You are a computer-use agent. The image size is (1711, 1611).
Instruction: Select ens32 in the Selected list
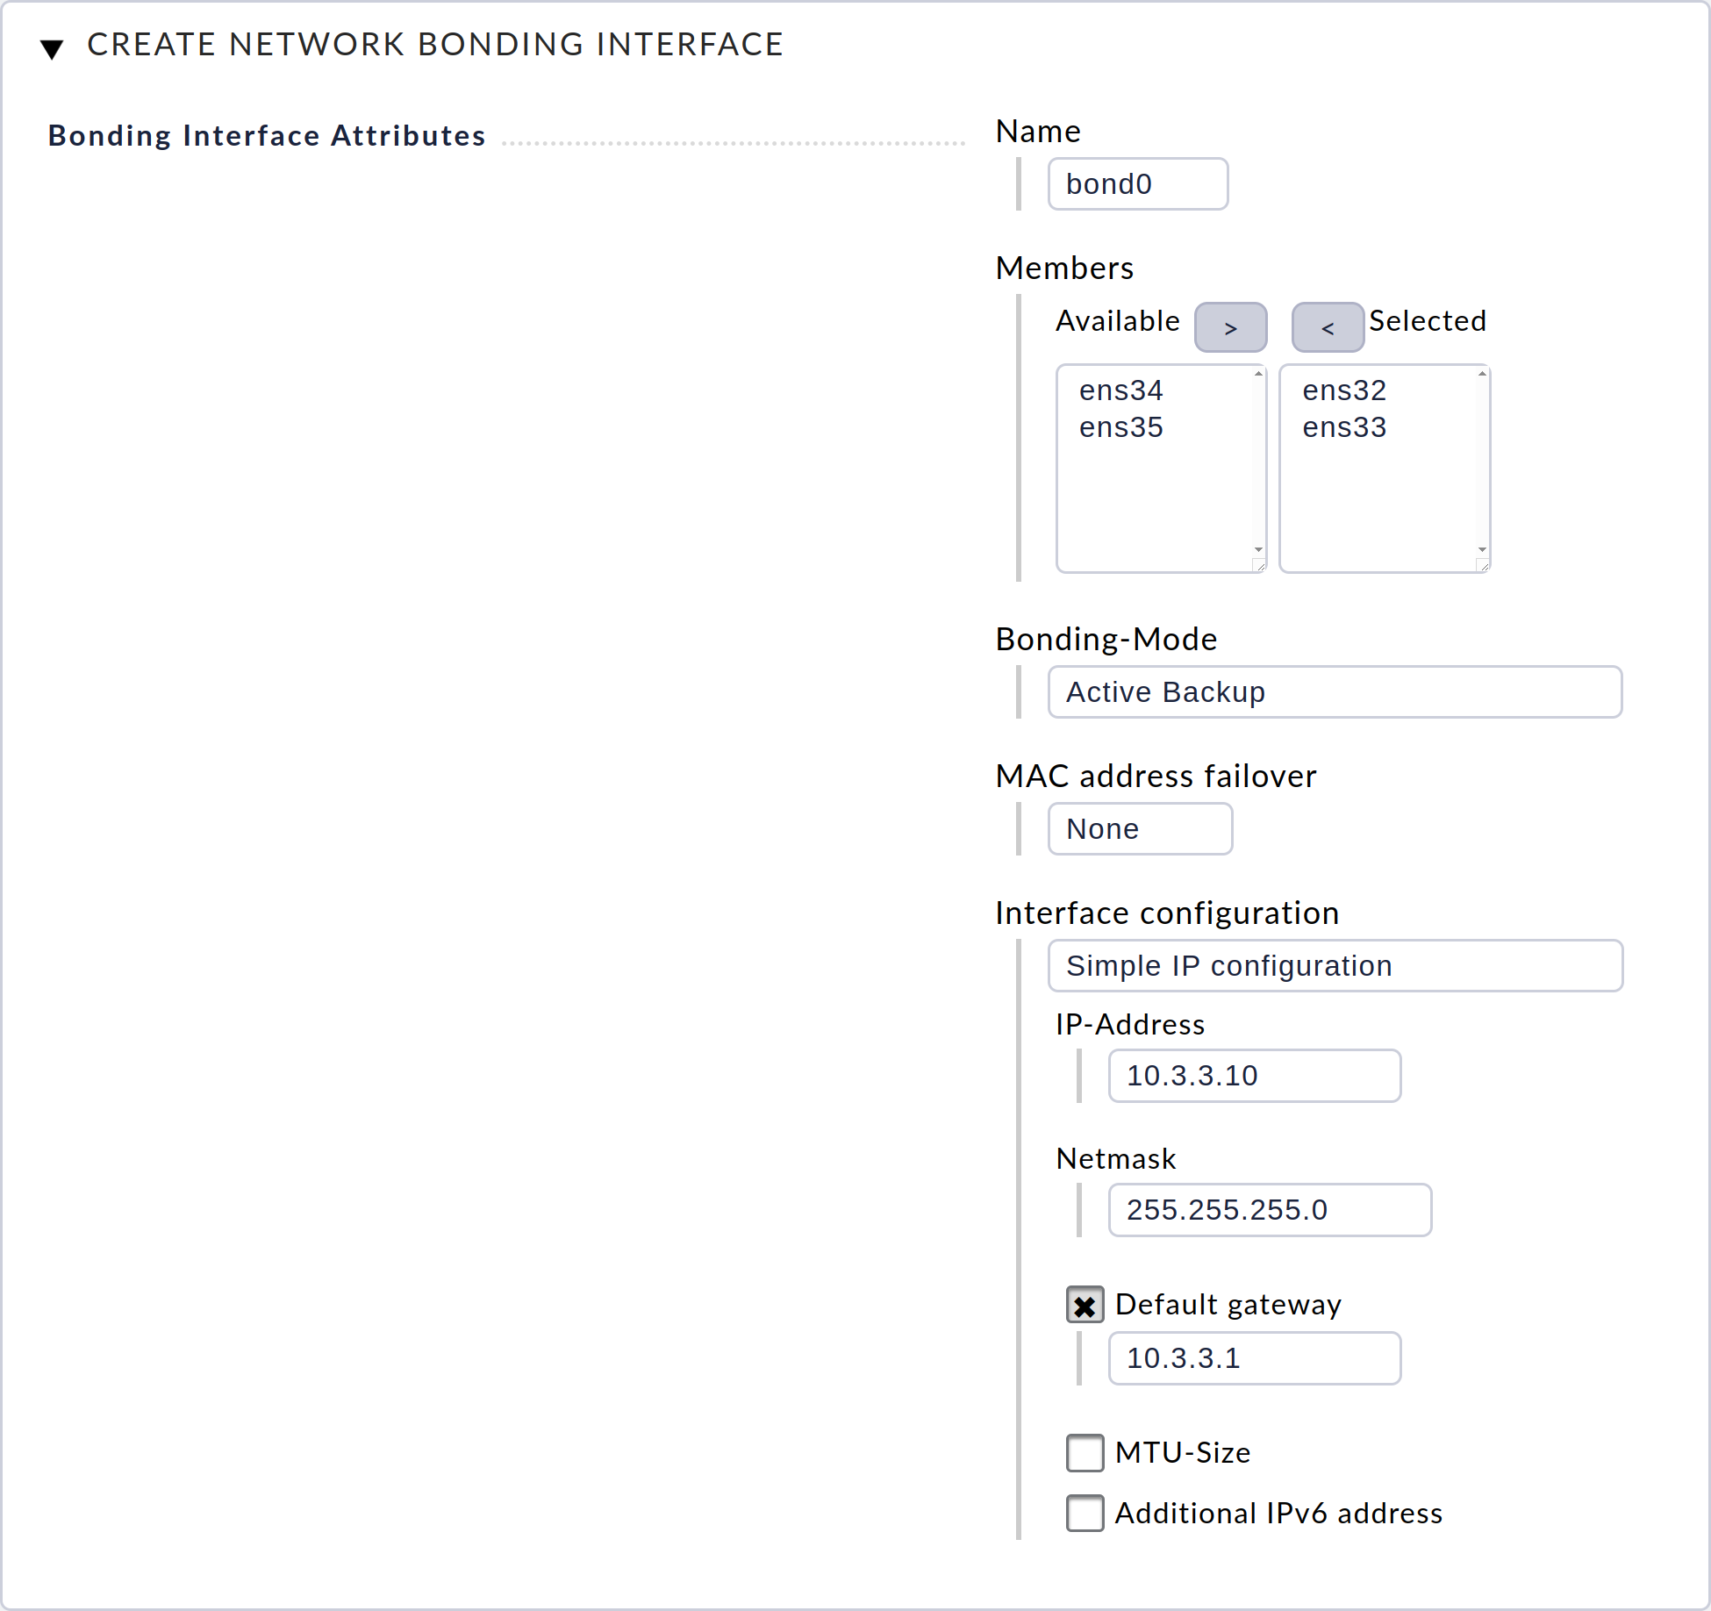pos(1344,390)
